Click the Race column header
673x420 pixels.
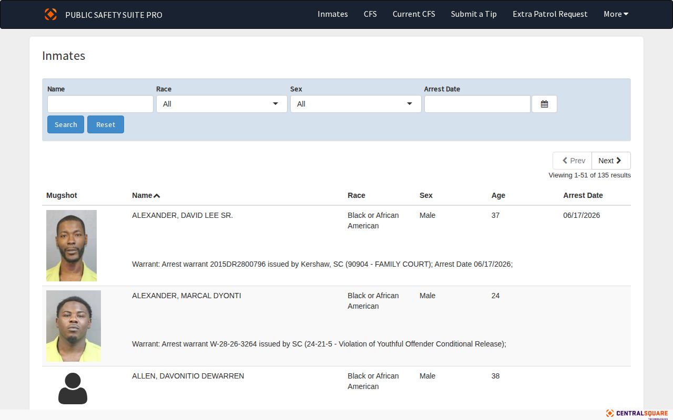(356, 195)
